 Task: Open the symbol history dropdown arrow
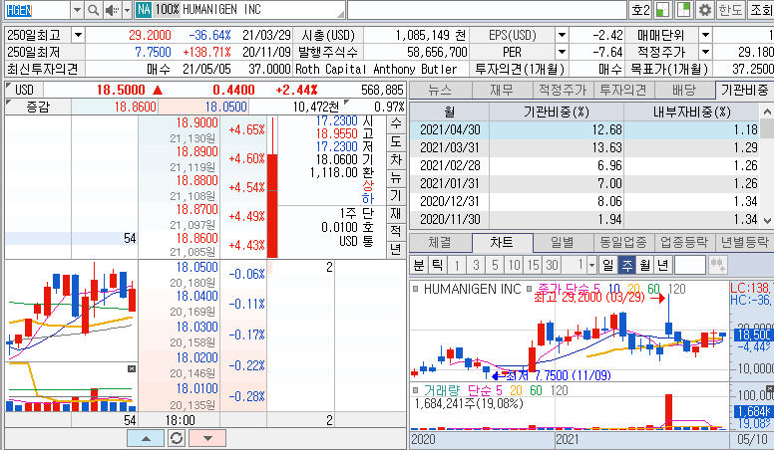(x=77, y=10)
